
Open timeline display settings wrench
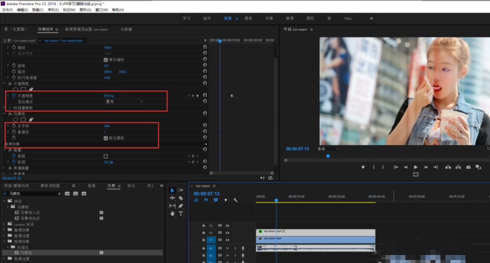(x=235, y=200)
